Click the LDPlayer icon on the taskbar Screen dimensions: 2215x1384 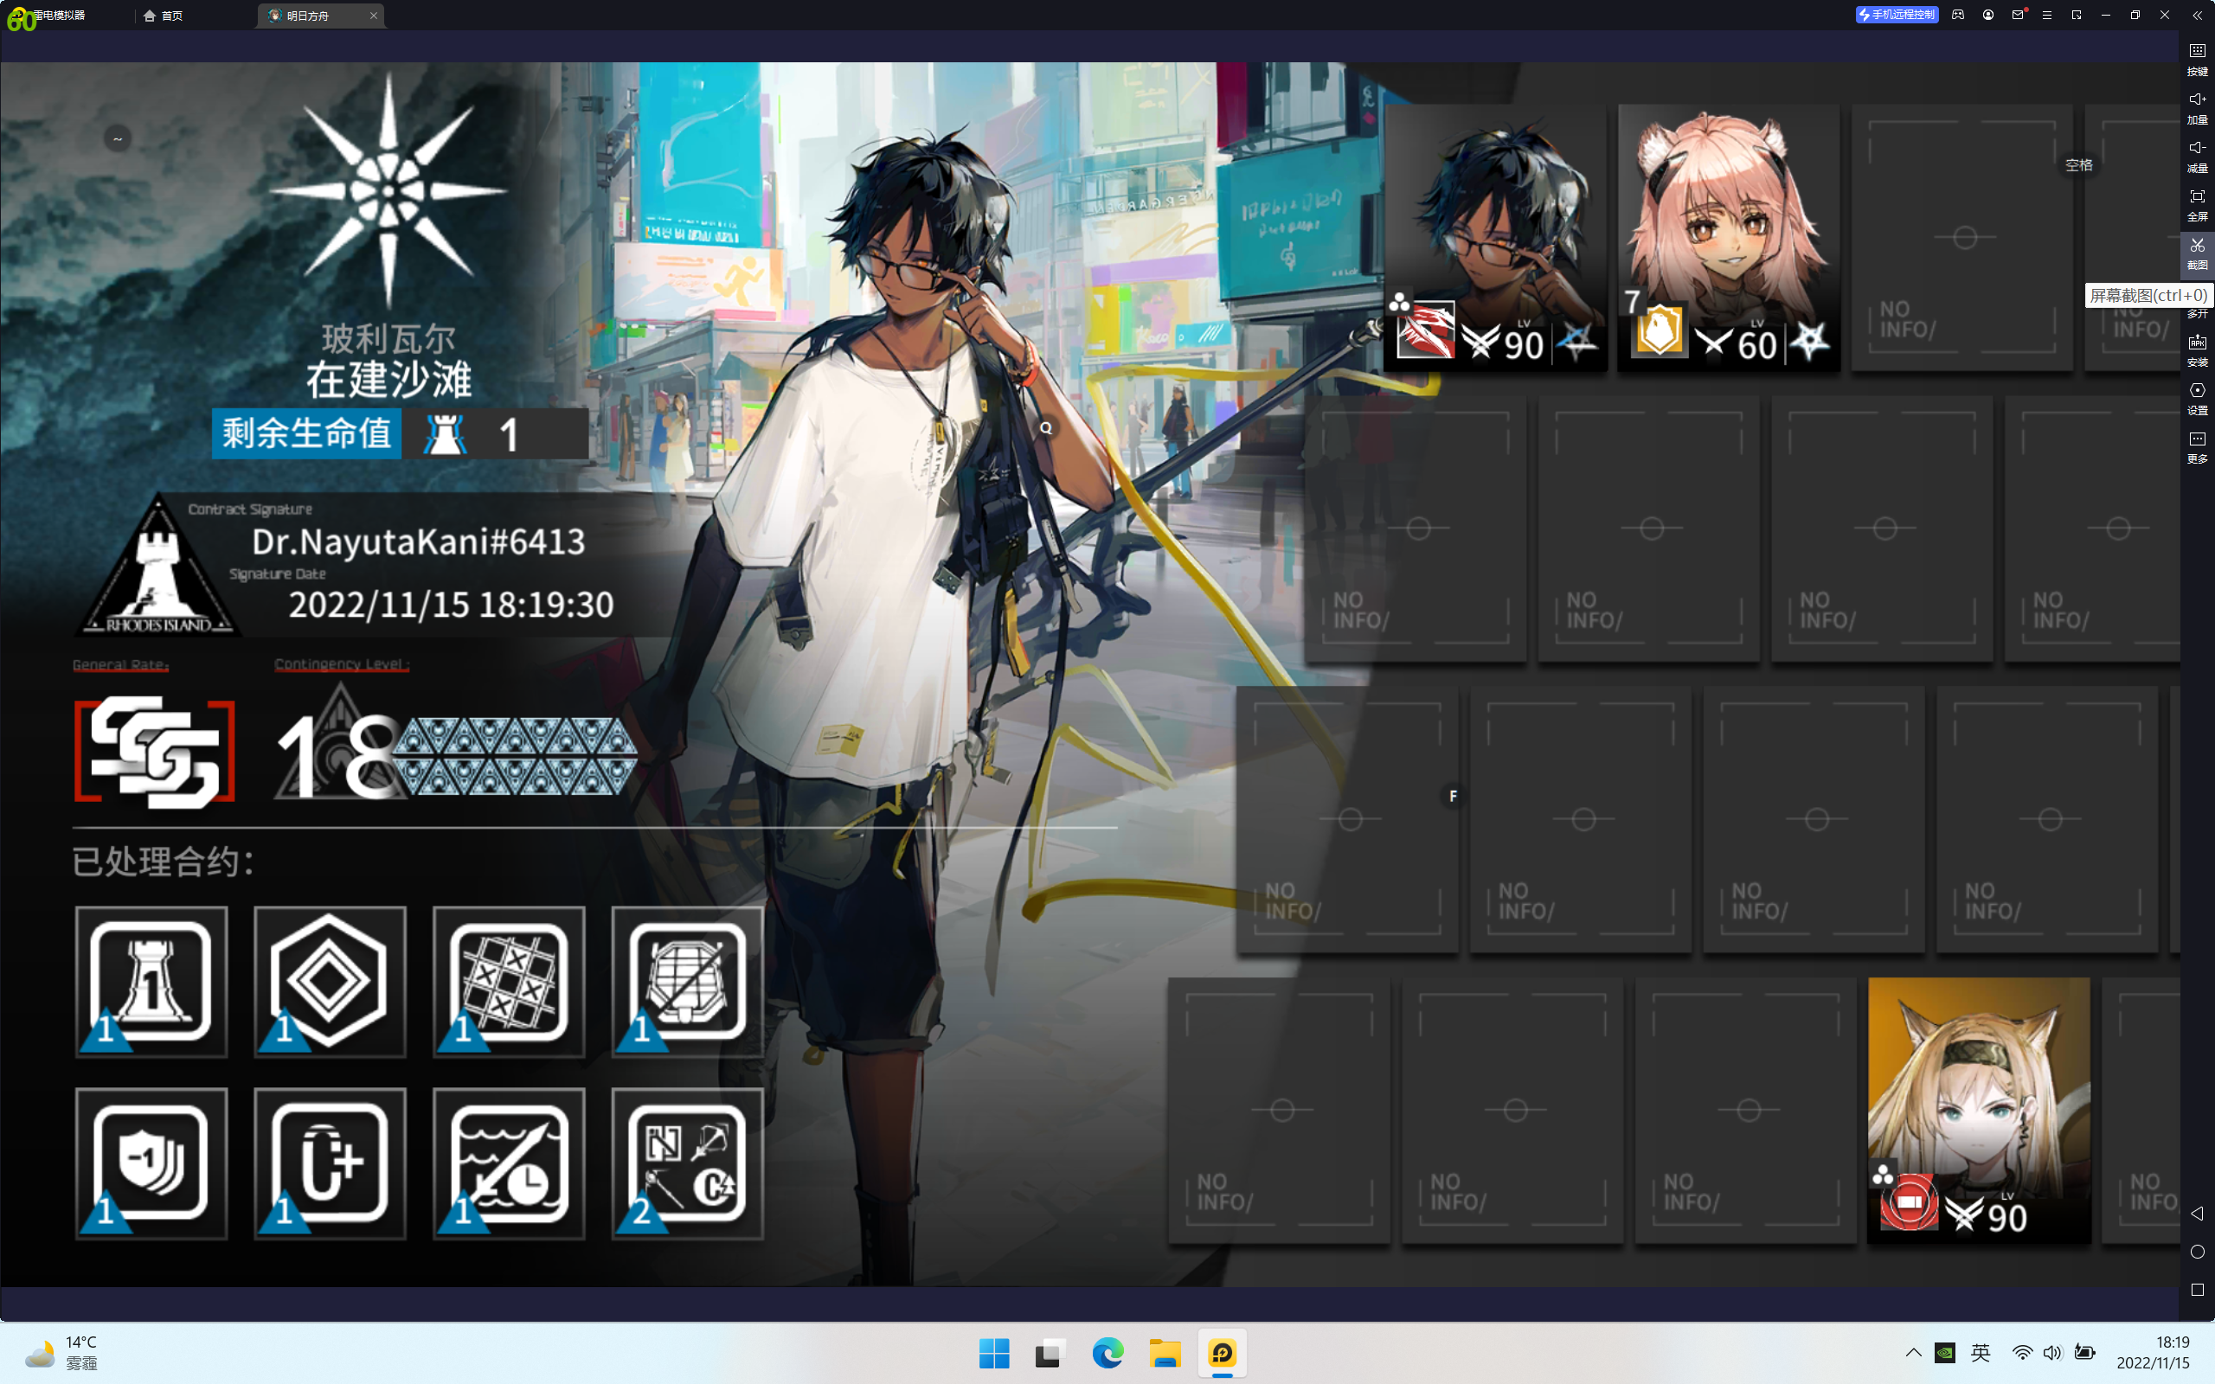pos(1222,1353)
